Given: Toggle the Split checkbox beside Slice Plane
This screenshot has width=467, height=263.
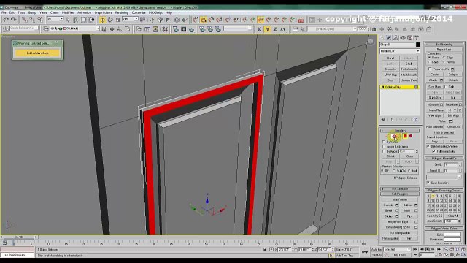Looking at the screenshot, I should (446, 86).
